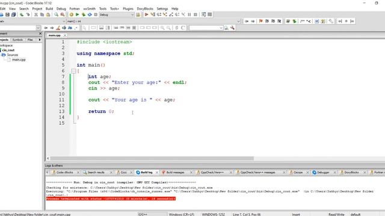
Task: Open the Project menu
Action: (37, 8)
